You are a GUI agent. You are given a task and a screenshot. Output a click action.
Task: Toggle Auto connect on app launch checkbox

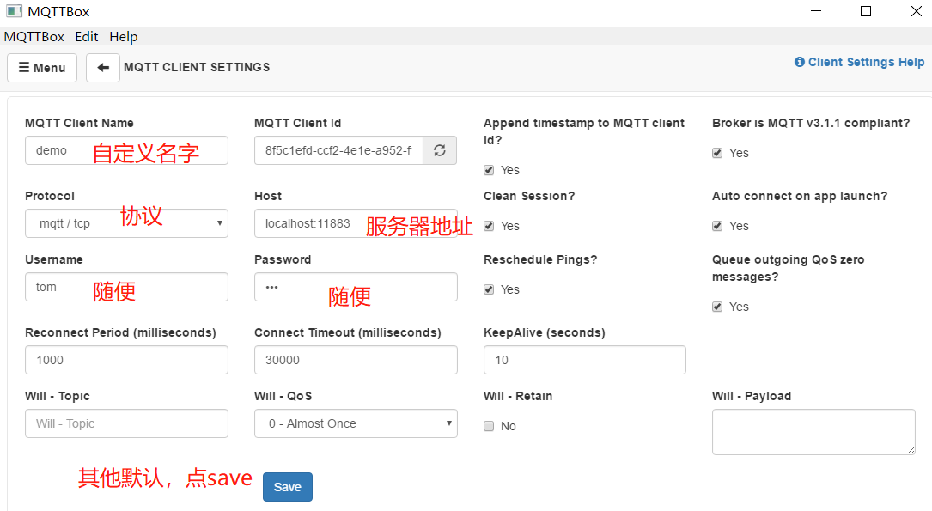click(717, 227)
